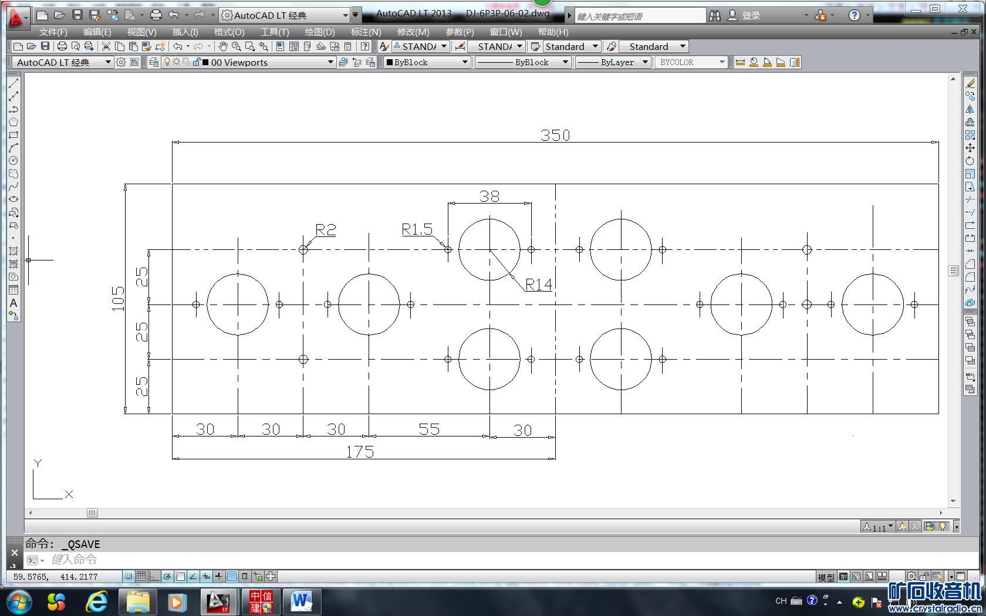Toggle Snap Mode in status bar

tap(128, 577)
